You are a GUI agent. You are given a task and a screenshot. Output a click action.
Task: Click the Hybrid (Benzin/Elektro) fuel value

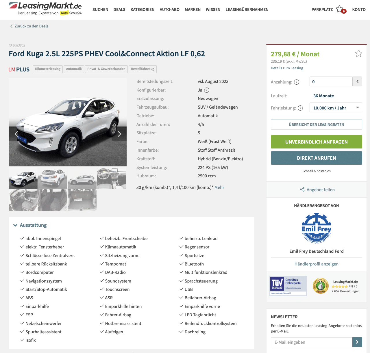pyautogui.click(x=220, y=159)
